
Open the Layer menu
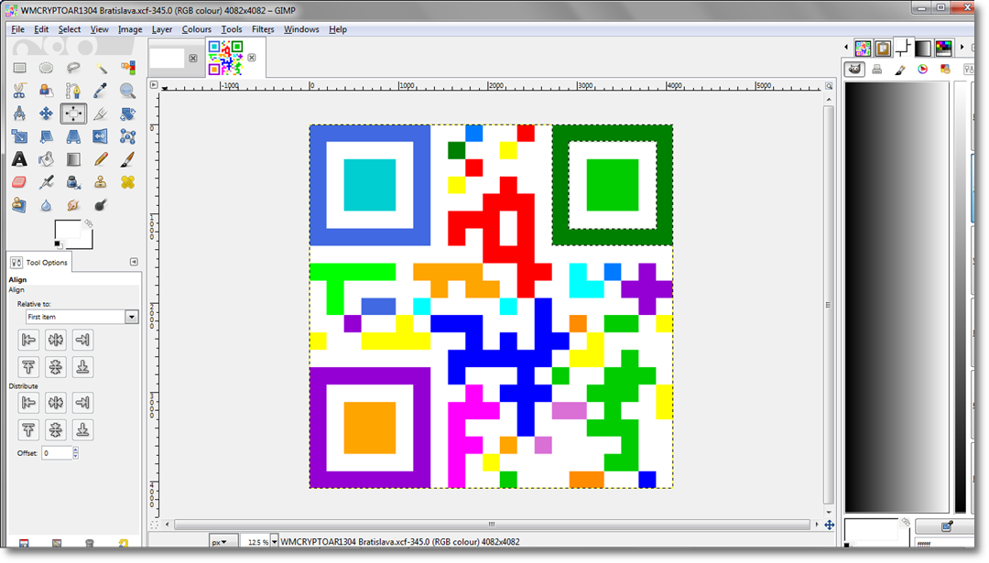pyautogui.click(x=161, y=29)
